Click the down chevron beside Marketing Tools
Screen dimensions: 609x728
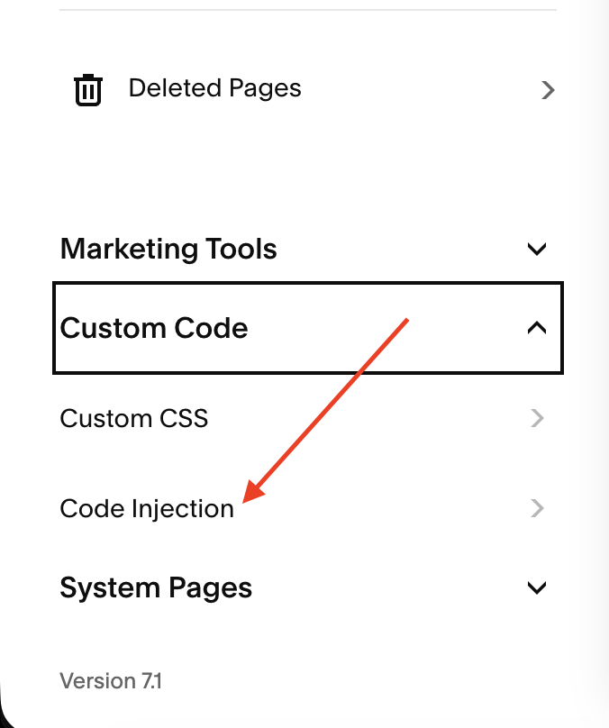(537, 250)
